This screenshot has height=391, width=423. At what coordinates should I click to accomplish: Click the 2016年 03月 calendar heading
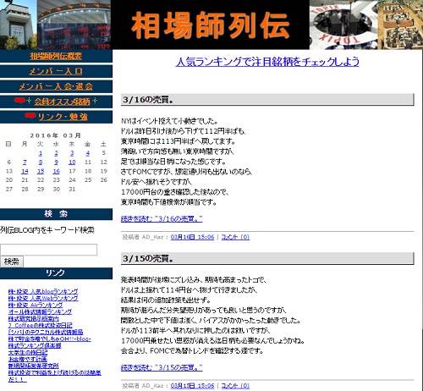click(56, 135)
